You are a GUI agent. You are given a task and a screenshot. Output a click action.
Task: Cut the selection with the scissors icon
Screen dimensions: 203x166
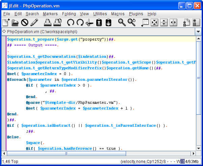(x=89, y=22)
